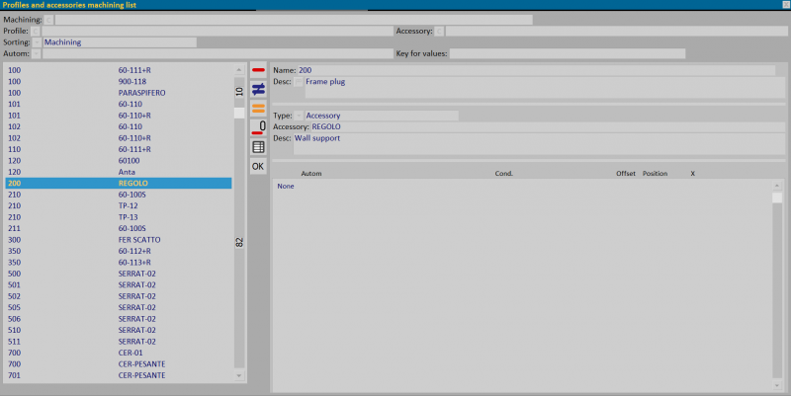Open the Type dropdown arrow
791x396 pixels.
299,116
